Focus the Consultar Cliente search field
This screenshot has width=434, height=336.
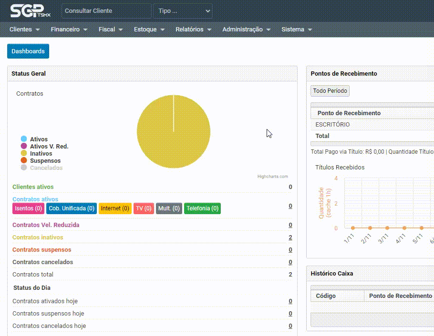tap(106, 11)
